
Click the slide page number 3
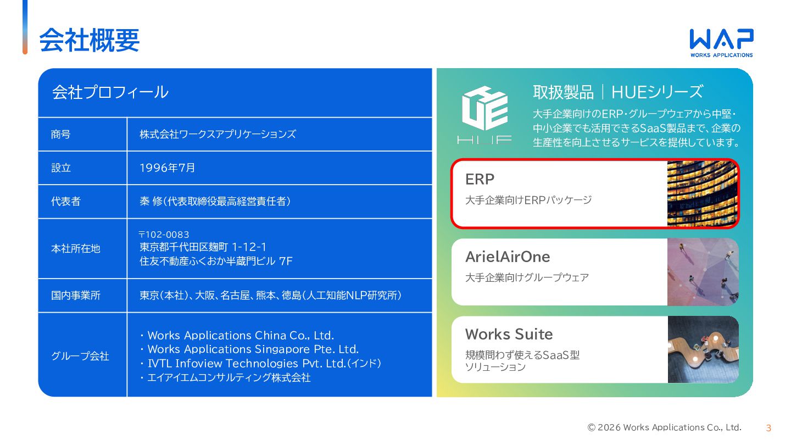(768, 428)
